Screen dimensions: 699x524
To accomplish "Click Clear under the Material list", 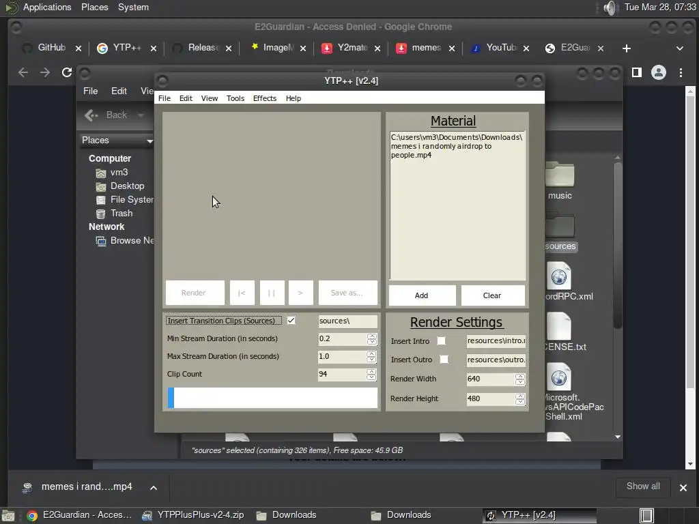I will coord(493,295).
